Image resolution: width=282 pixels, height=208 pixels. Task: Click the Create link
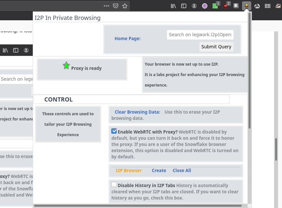click(159, 170)
